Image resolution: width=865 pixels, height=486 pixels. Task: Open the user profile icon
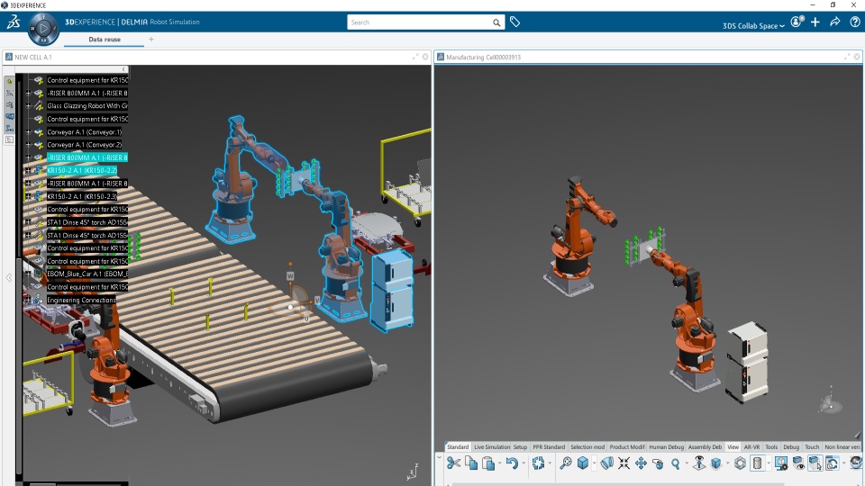[x=797, y=22]
